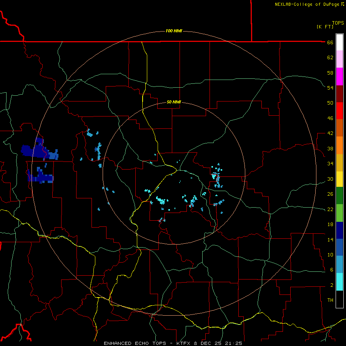Viewport: 346px width, 346px height.
Task: Click the "26" legend value
Action: pos(330,194)
